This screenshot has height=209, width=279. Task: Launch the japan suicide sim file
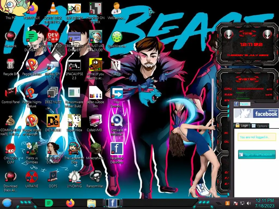pyautogui.click(x=96, y=97)
